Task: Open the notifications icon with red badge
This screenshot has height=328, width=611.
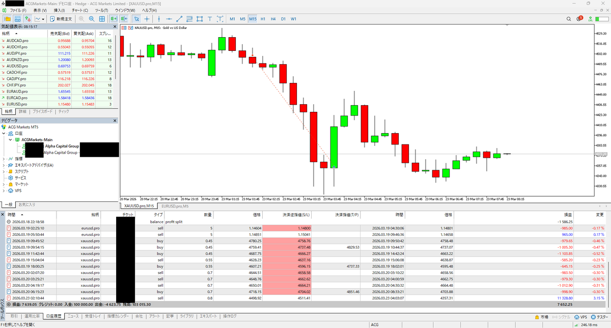Action: tap(580, 19)
